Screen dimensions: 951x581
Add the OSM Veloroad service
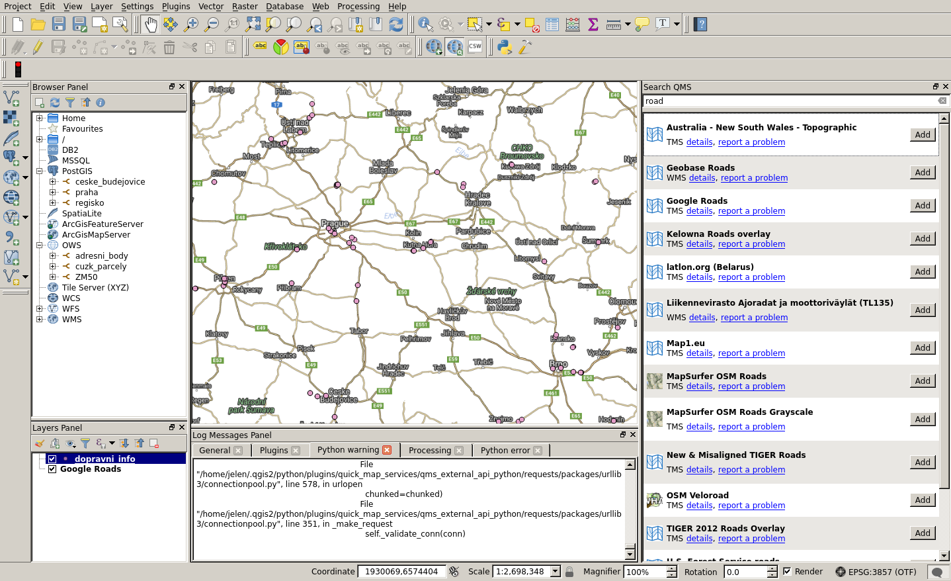click(x=923, y=500)
